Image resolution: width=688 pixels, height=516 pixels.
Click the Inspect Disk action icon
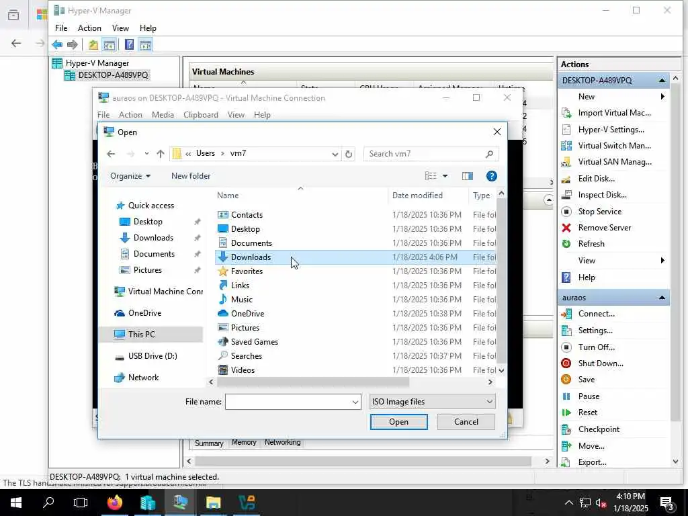pos(566,195)
